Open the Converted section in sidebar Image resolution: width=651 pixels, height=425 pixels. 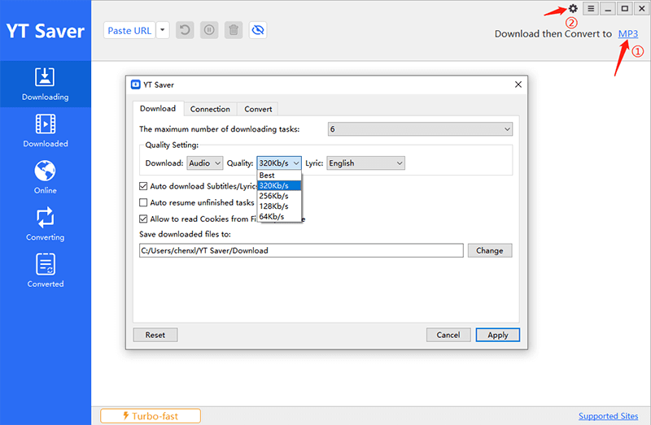tap(46, 271)
